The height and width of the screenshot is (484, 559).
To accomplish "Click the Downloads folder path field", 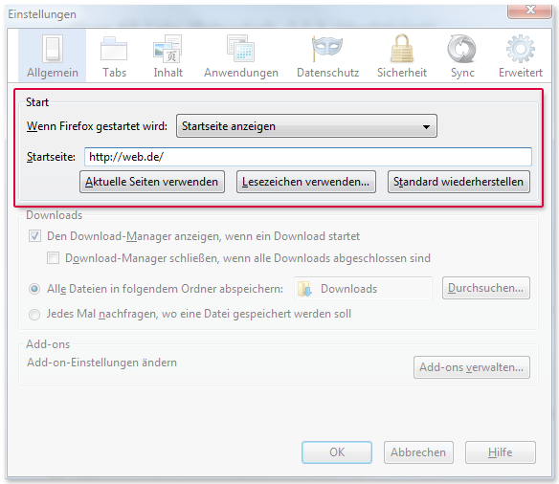I will [363, 289].
